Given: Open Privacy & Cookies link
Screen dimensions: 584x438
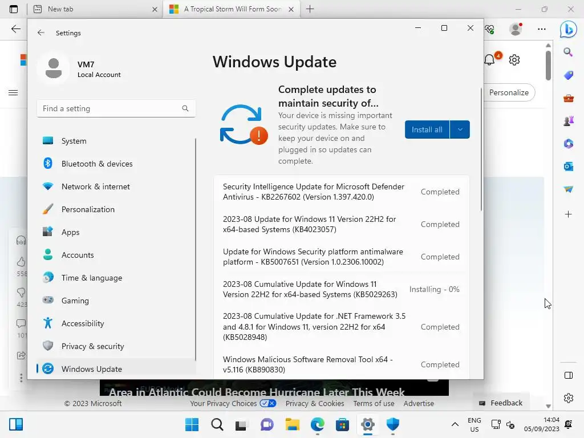Looking at the screenshot, I should (315, 403).
